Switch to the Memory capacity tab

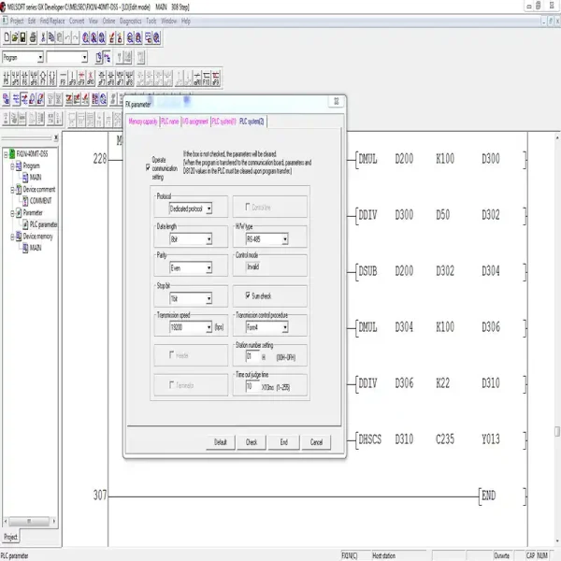(143, 122)
